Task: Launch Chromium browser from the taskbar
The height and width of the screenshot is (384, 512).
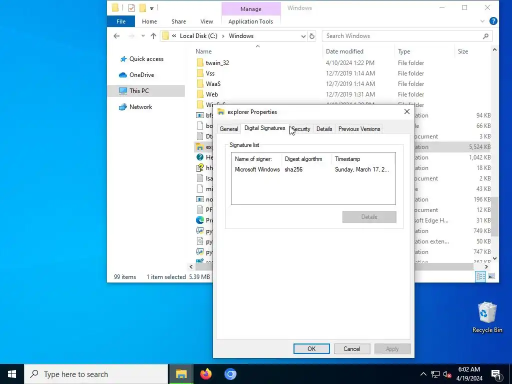Action: [230, 374]
